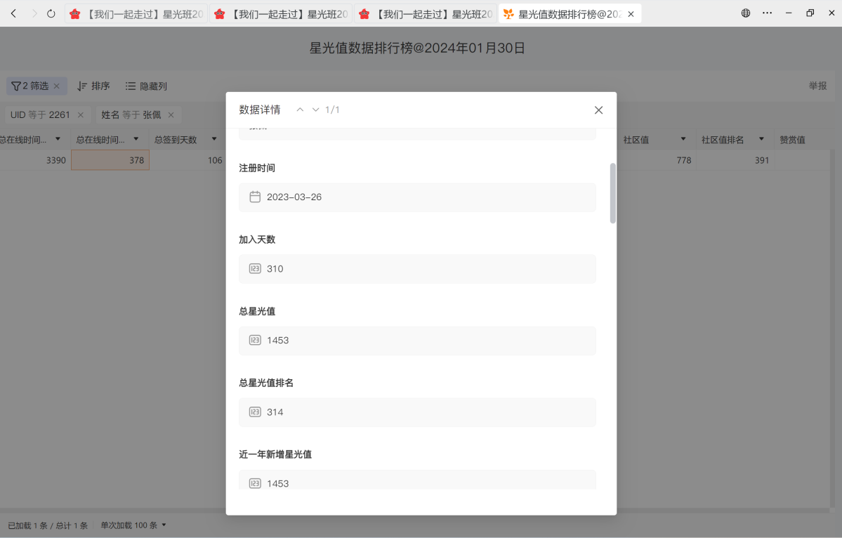Go back with browser back arrow
The height and width of the screenshot is (538, 842).
point(14,13)
